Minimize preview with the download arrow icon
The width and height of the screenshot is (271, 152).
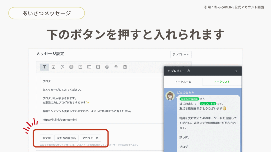[236, 71]
